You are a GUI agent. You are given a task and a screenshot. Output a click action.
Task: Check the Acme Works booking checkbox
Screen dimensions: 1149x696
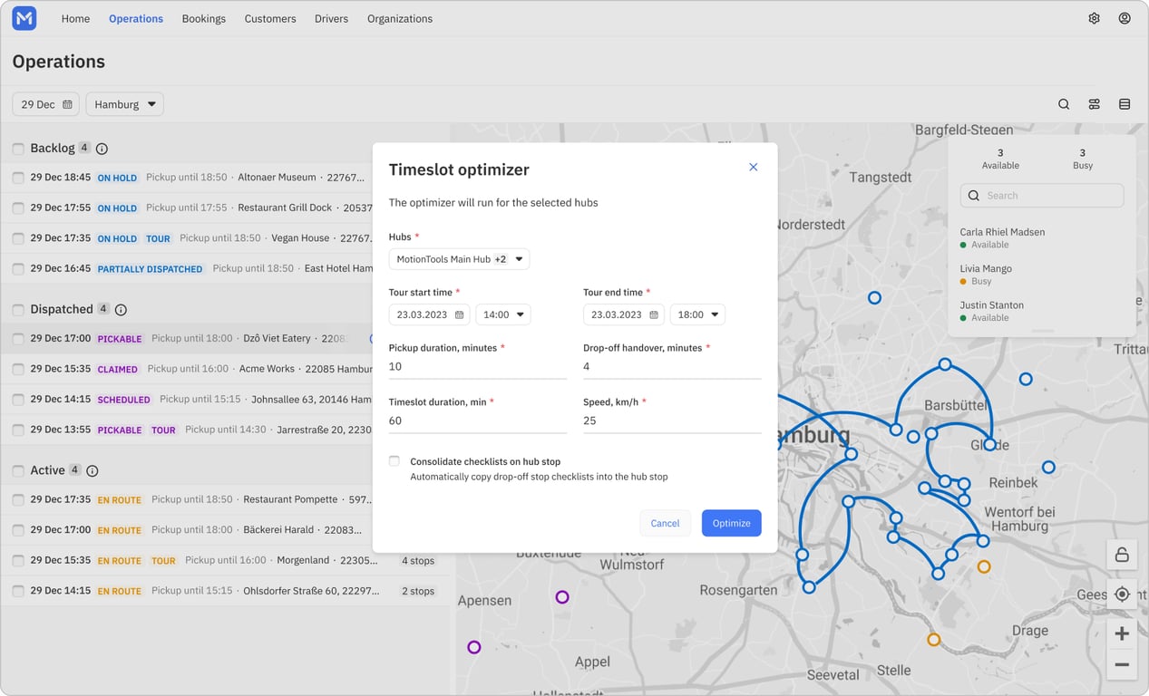18,370
